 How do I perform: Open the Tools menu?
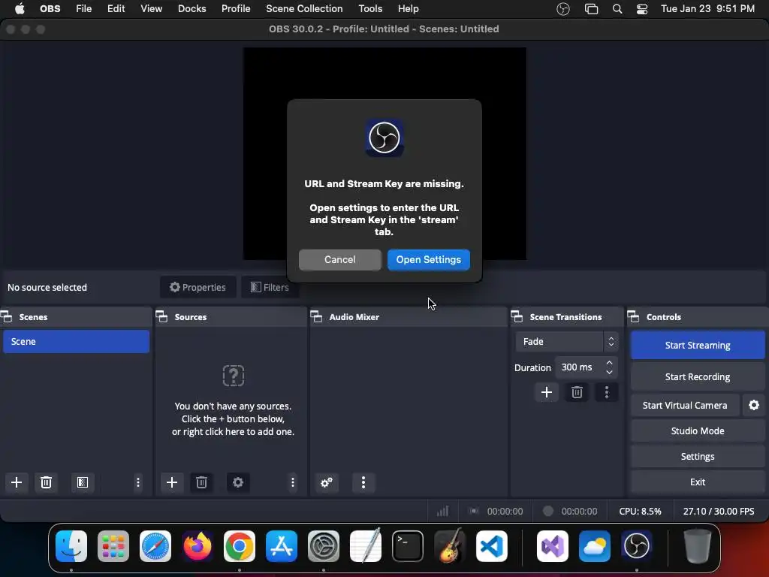370,9
